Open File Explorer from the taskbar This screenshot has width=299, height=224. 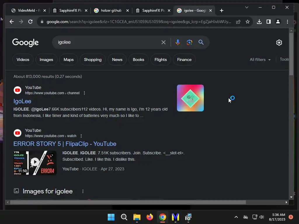(137, 217)
